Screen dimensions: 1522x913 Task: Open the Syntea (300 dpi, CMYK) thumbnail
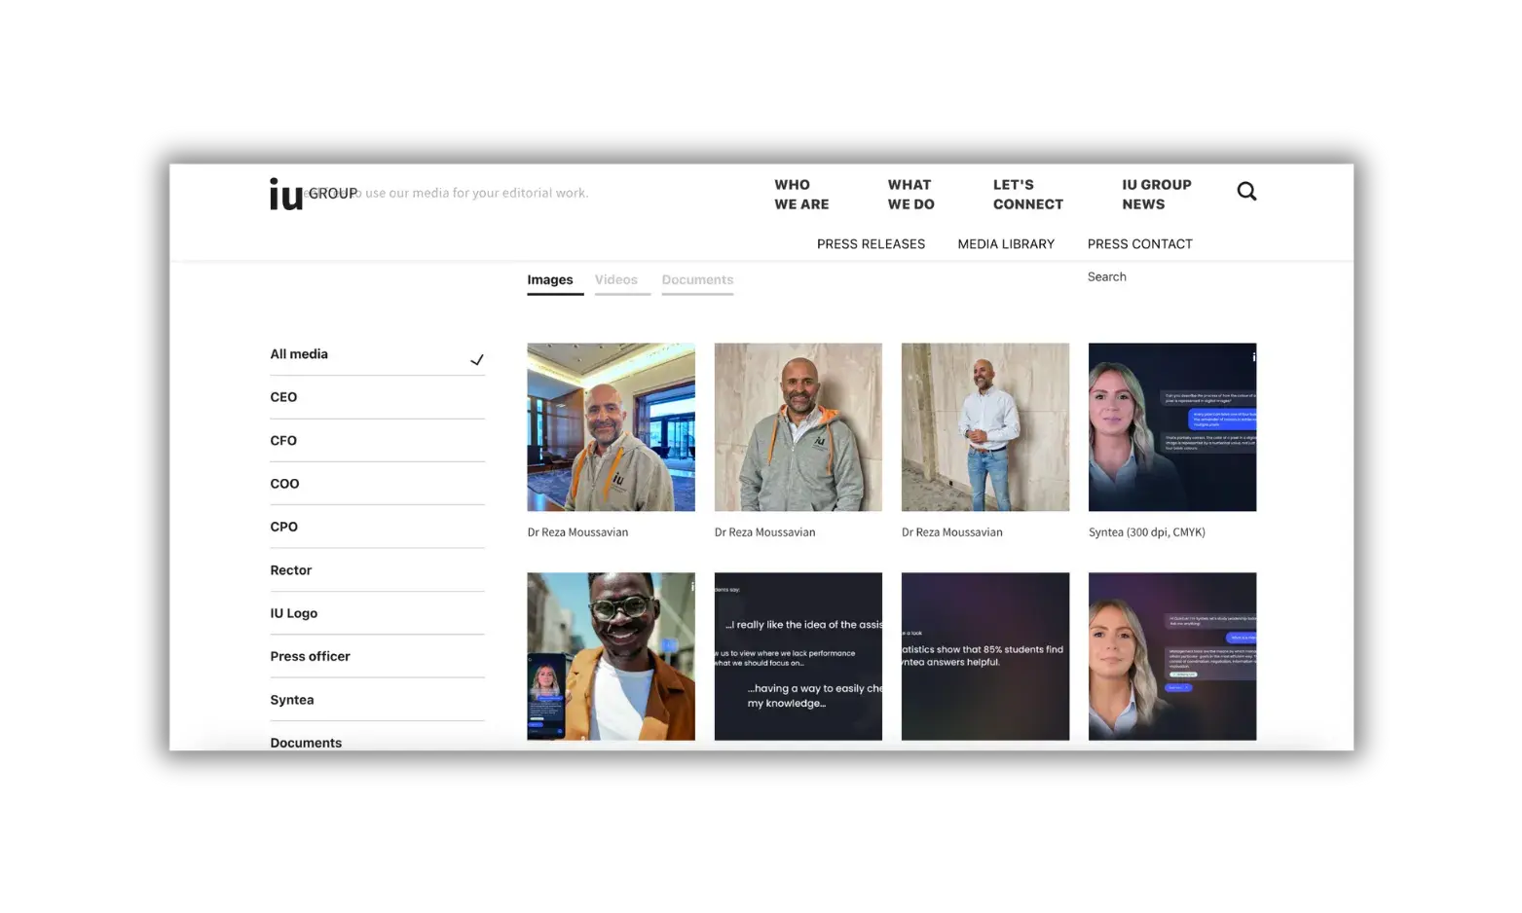(x=1172, y=427)
